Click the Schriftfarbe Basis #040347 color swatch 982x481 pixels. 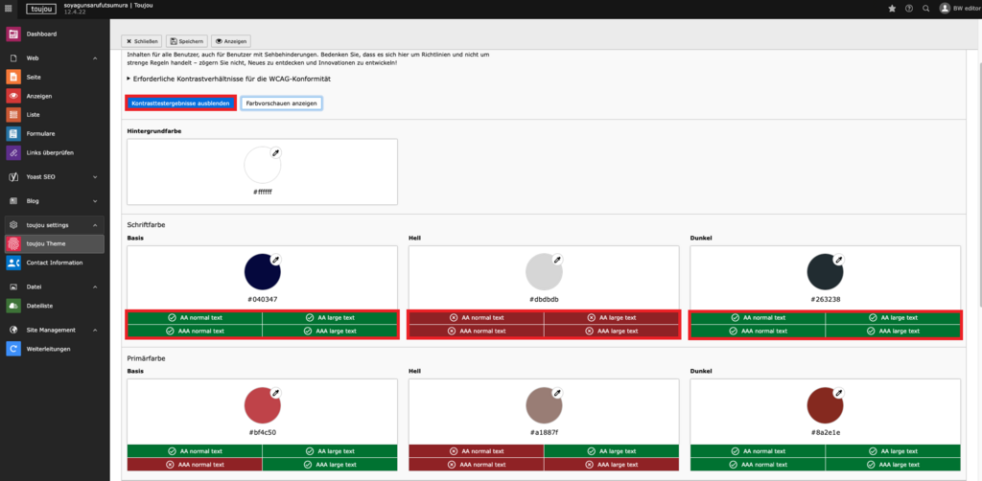[x=262, y=272]
